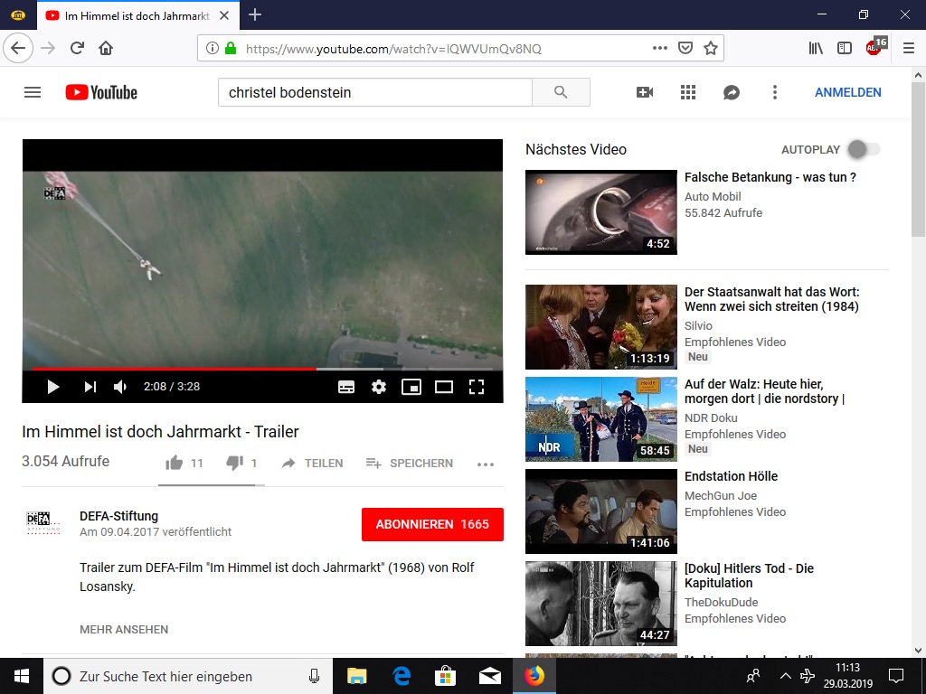
Task: Click ANMELDEN to sign in
Action: tap(847, 92)
